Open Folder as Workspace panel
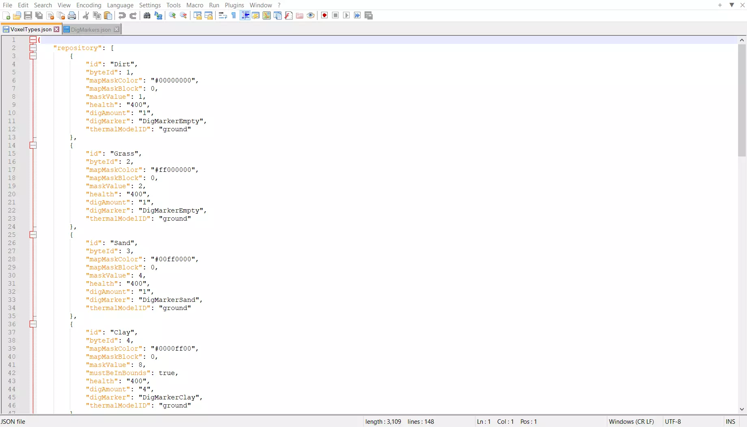The height and width of the screenshot is (427, 747). coord(300,15)
